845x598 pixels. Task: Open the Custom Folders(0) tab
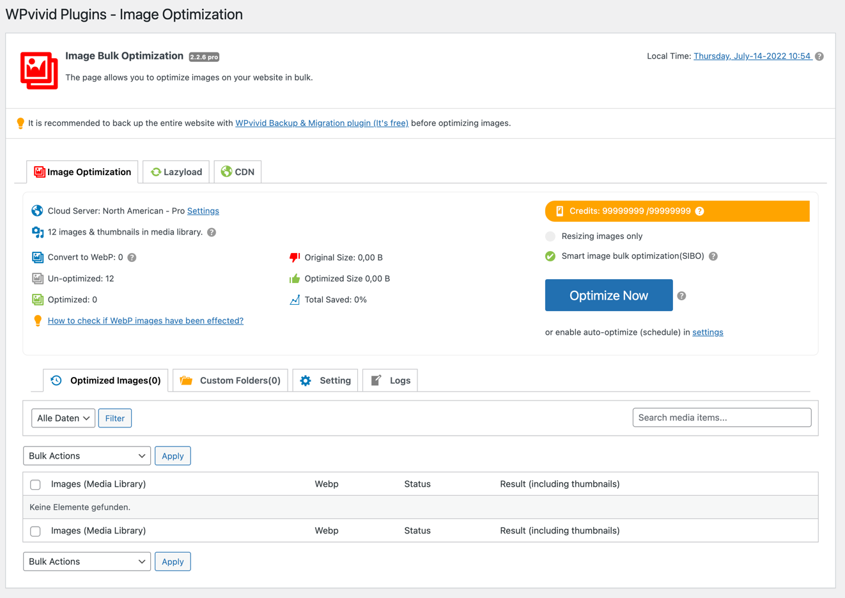231,380
